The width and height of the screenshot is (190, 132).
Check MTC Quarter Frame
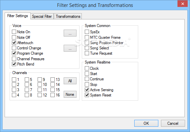(x=87, y=37)
